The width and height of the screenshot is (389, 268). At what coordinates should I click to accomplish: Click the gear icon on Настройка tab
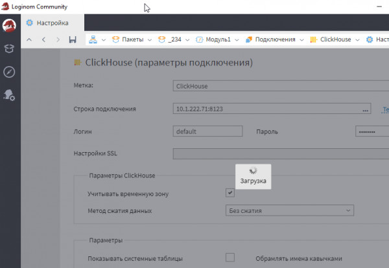(x=30, y=23)
